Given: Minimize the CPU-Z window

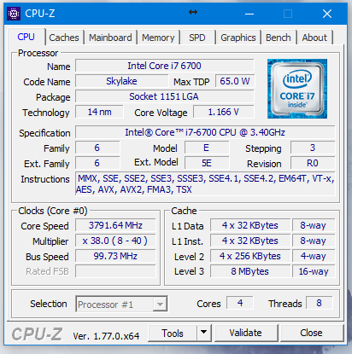Looking at the screenshot, I should pyautogui.click(x=249, y=14).
